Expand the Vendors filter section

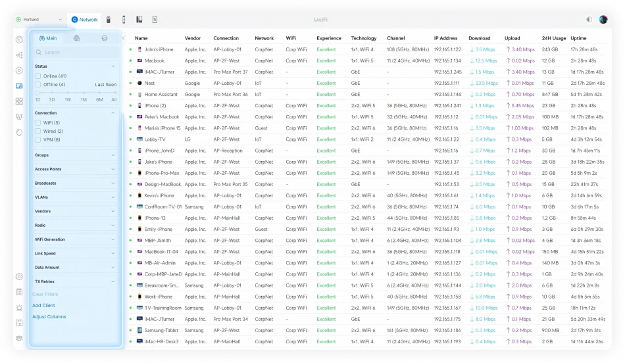pyautogui.click(x=75, y=211)
